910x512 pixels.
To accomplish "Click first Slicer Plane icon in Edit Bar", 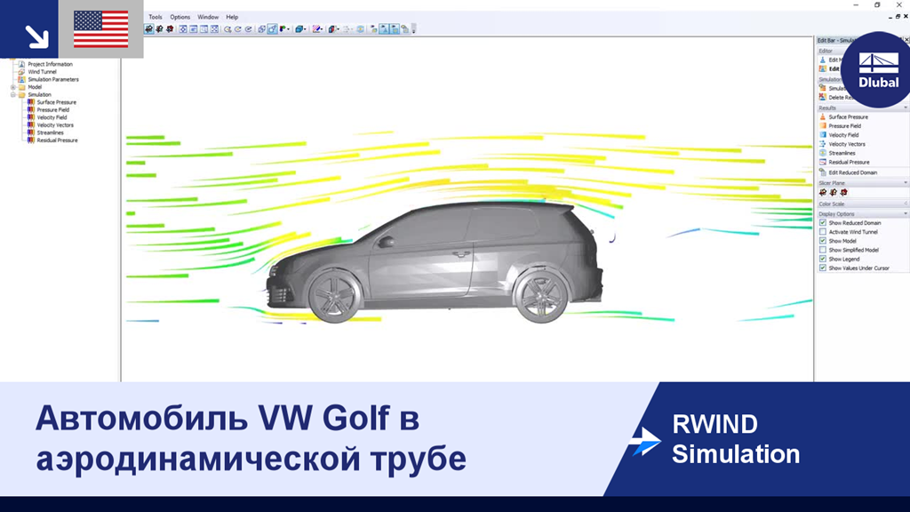I will (x=823, y=192).
